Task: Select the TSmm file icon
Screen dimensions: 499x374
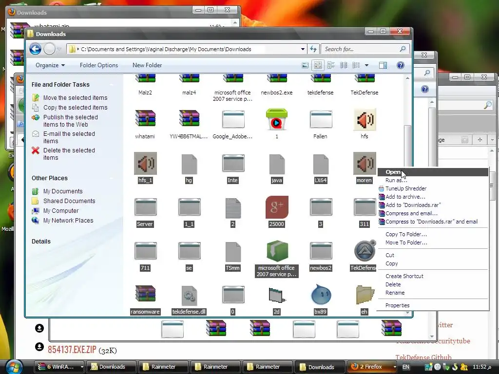Action: point(233,252)
